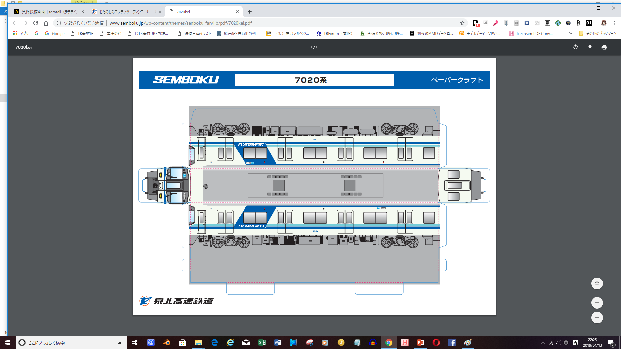Image resolution: width=621 pixels, height=349 pixels.
Task: Open a new browser tab
Action: pos(250,12)
